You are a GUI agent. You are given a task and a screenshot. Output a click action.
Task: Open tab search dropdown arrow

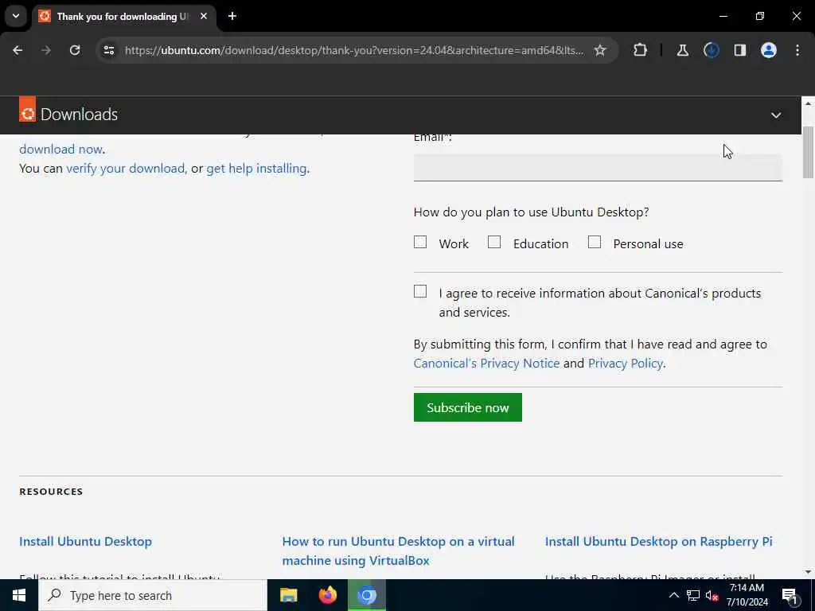pos(16,16)
